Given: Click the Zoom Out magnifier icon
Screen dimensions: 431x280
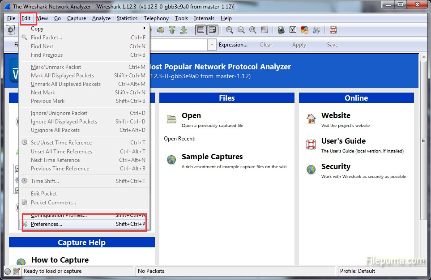Looking at the screenshot, I should (241, 30).
